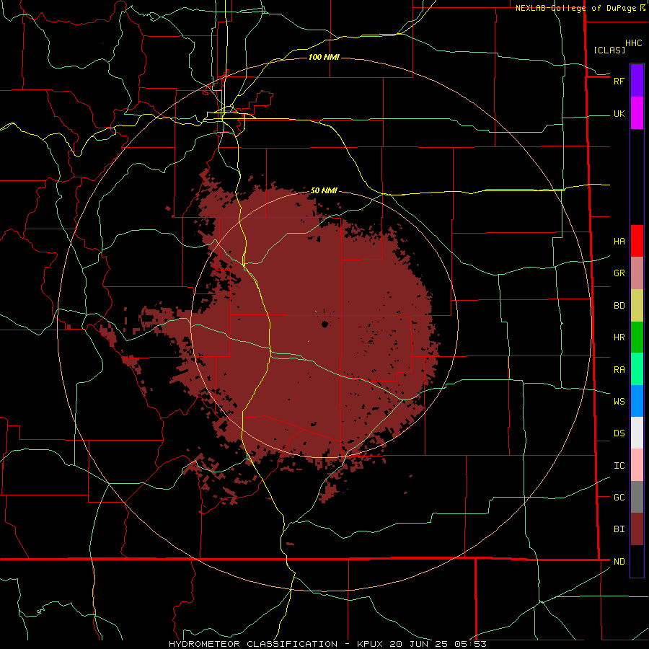Click the "KPUX" radar station identifier

click(x=371, y=644)
